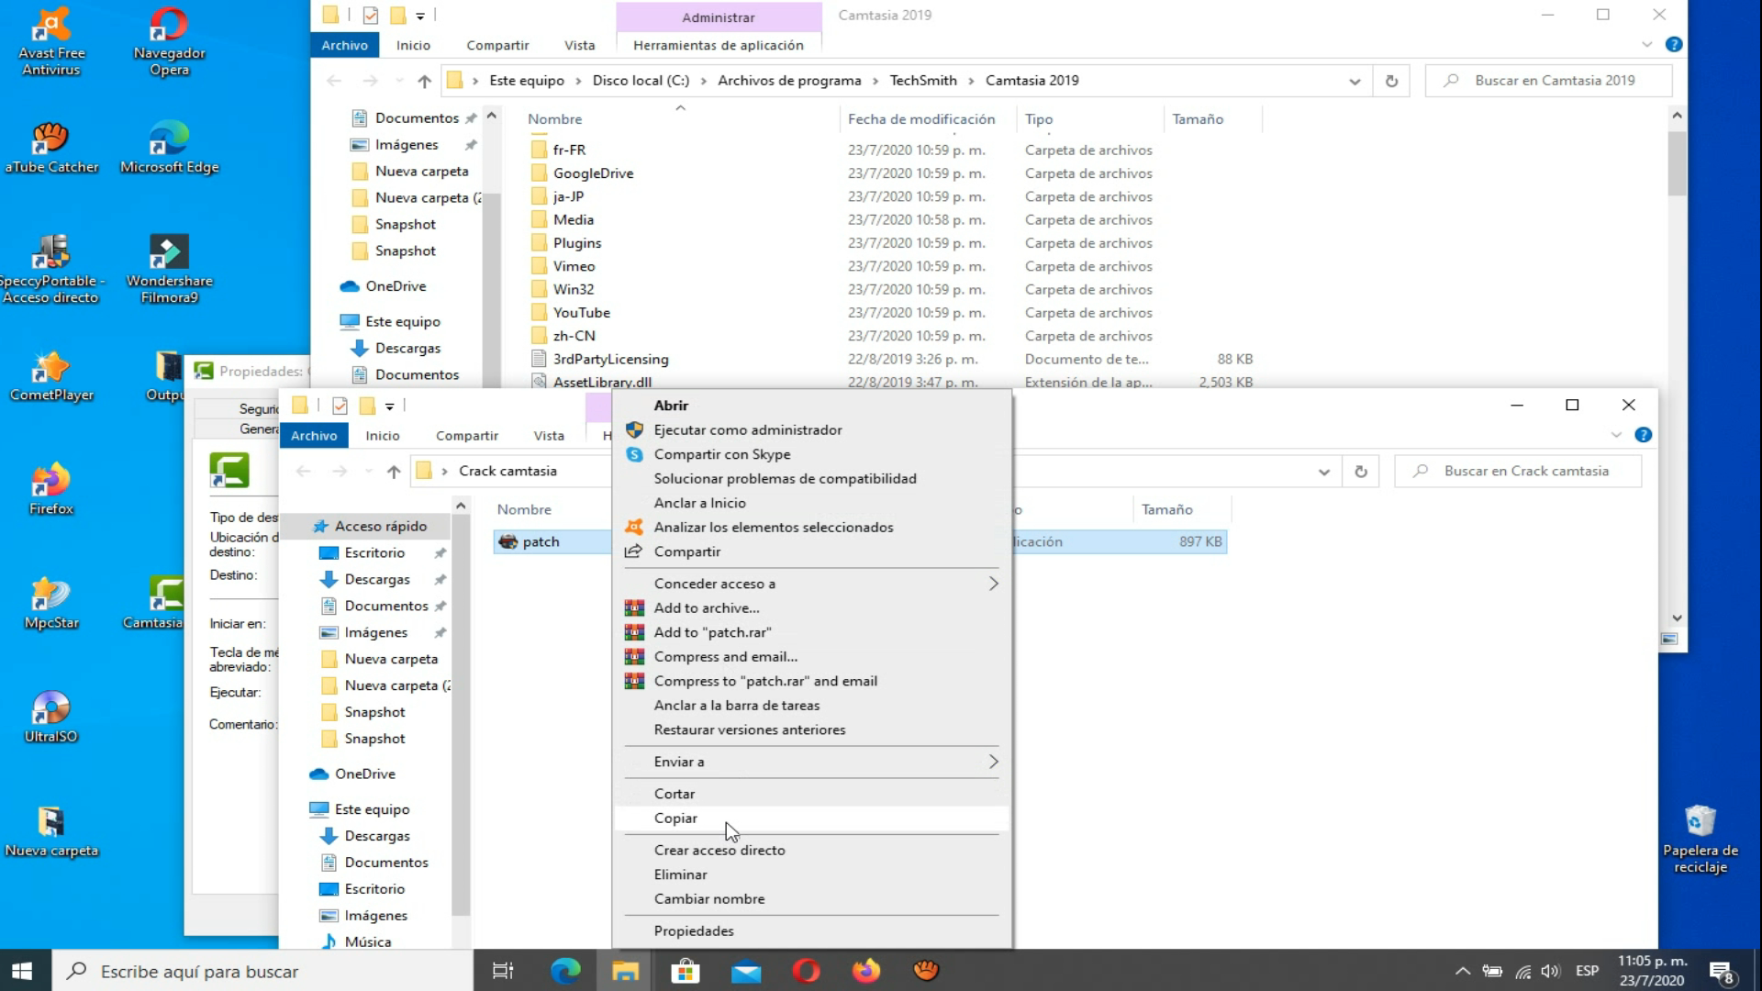Click the Camtasia 2019 file list scrollbar thumb

1677,163
